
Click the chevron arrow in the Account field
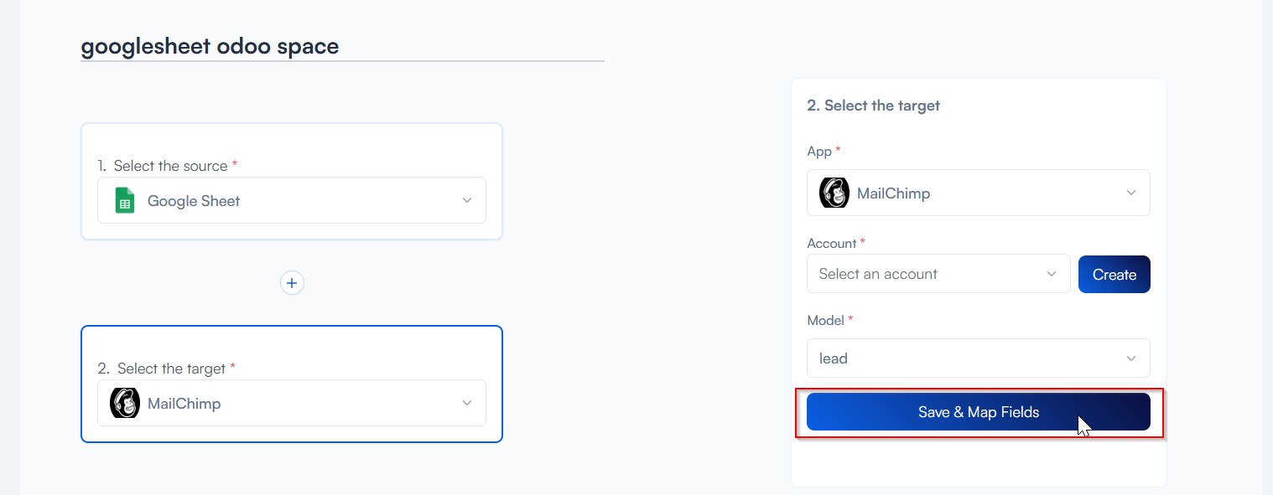(x=1052, y=274)
